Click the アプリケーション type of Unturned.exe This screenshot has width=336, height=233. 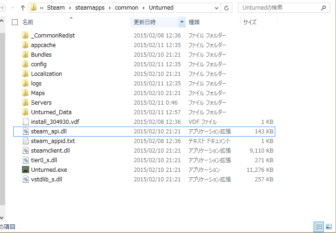(204, 170)
